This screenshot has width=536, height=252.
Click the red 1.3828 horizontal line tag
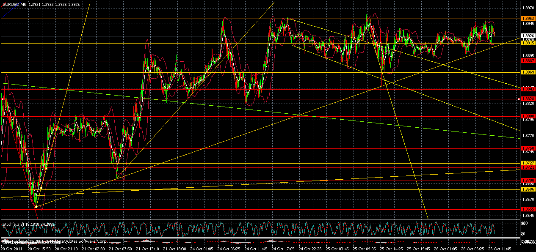tap(527, 99)
